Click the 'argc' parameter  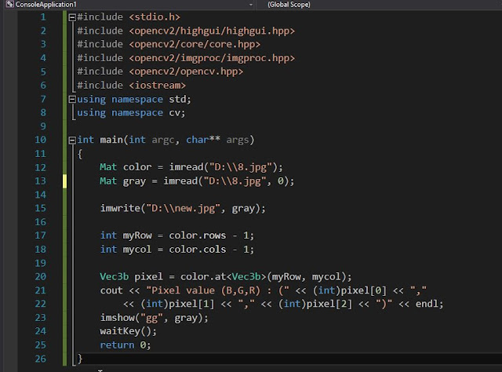163,140
